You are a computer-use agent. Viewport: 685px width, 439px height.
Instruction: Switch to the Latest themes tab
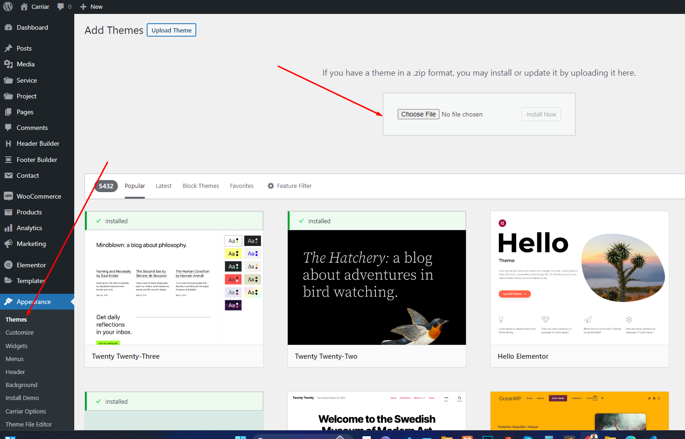click(163, 186)
